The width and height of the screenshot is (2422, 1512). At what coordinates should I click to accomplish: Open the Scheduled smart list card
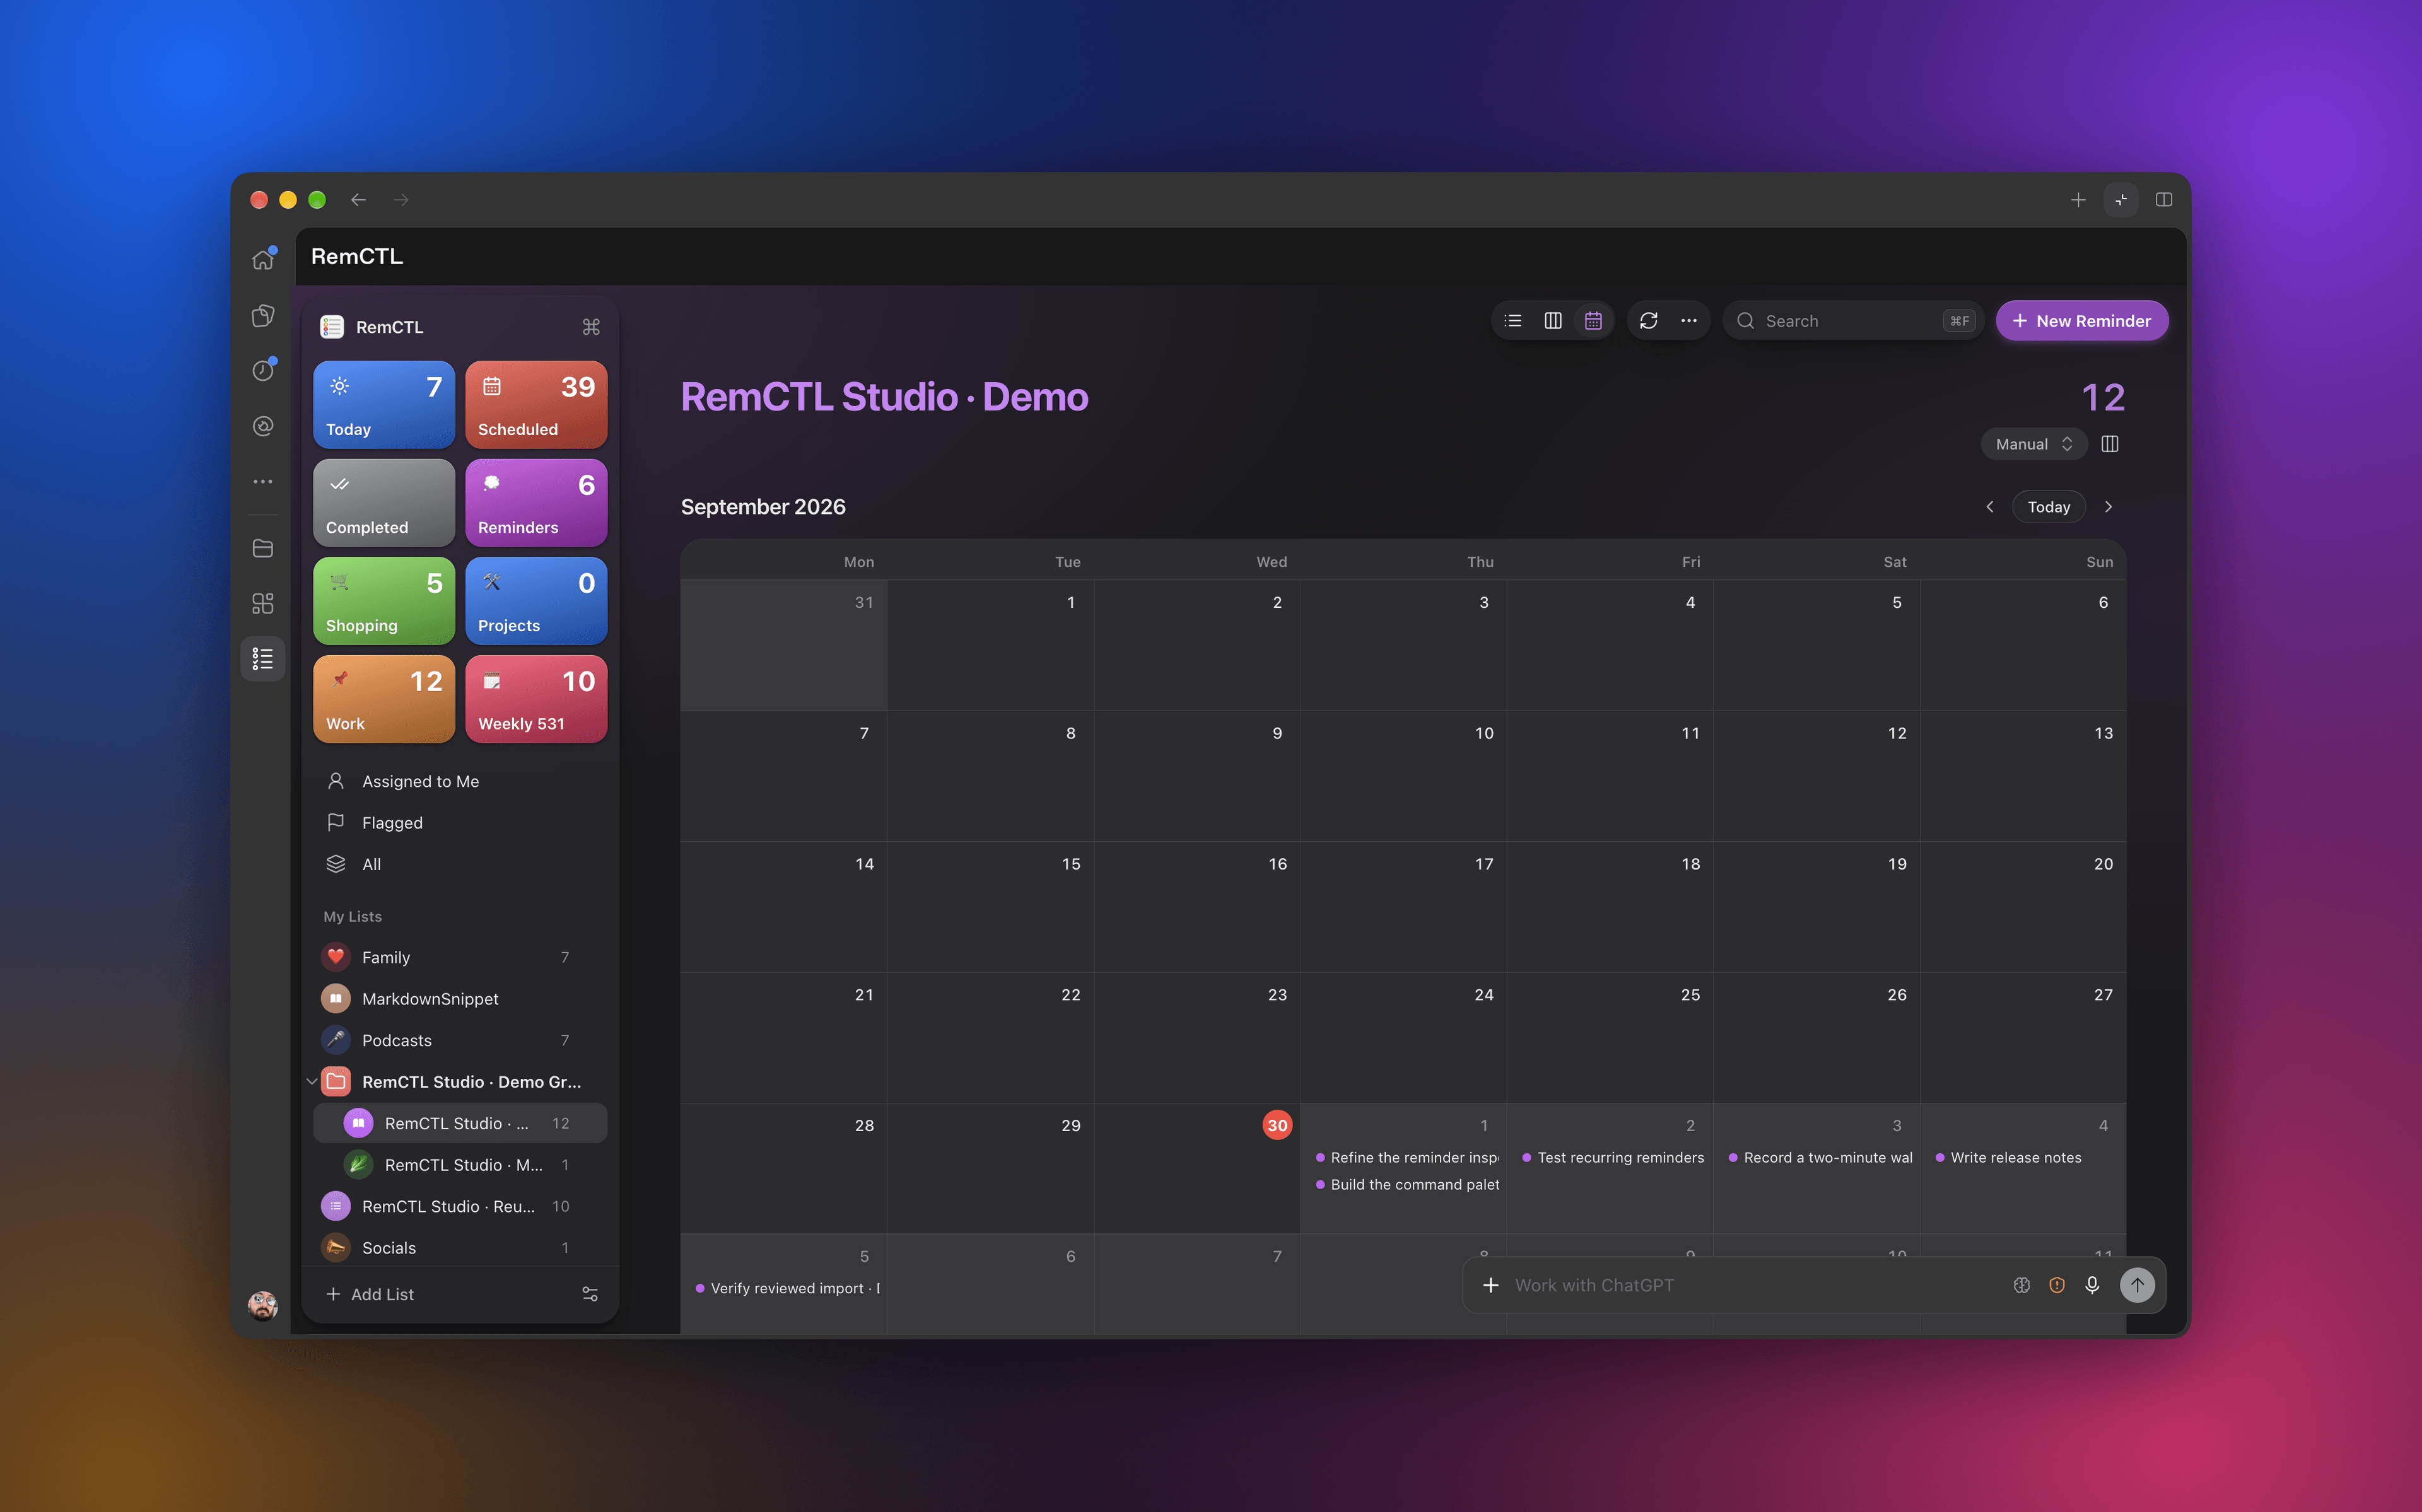coord(536,405)
